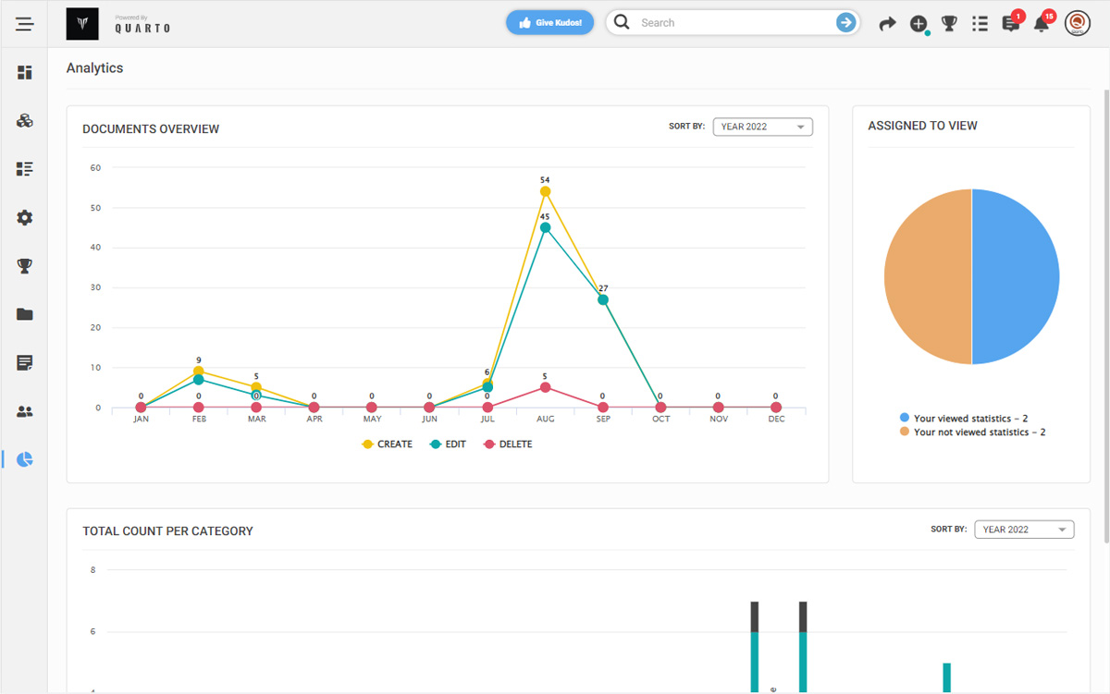
Task: Open the folder icon in the sidebar
Action: [x=25, y=314]
